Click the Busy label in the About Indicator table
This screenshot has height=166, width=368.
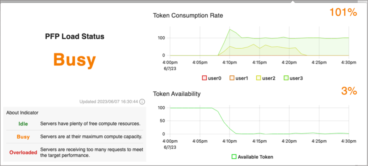coord(23,137)
